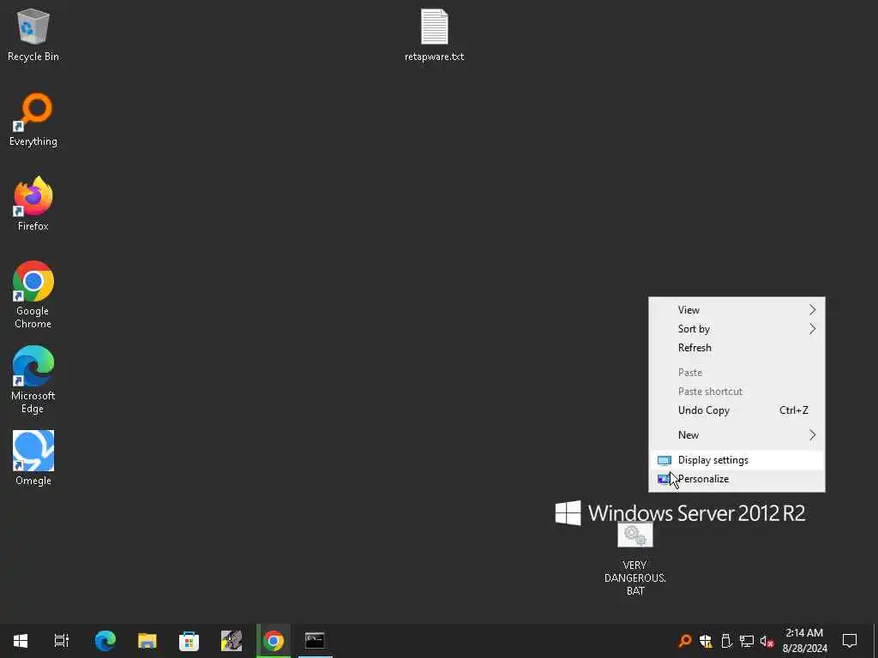This screenshot has height=658, width=878.
Task: Click the muted volume tray icon
Action: (x=767, y=641)
